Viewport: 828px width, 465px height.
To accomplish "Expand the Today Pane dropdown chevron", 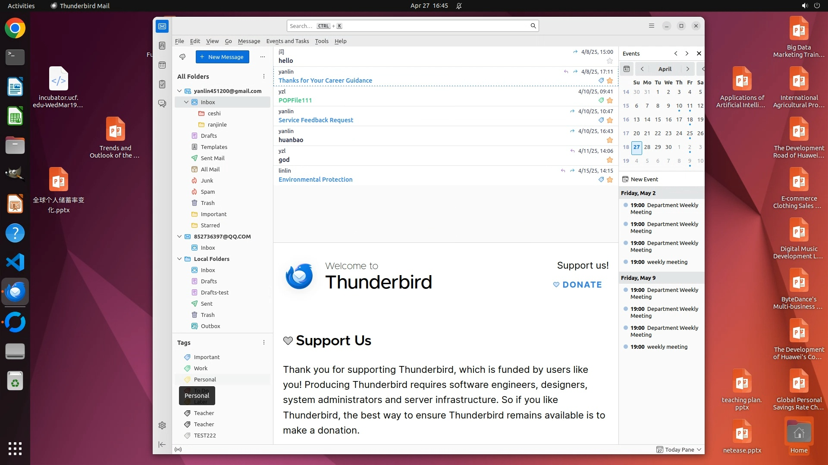I will (x=699, y=449).
